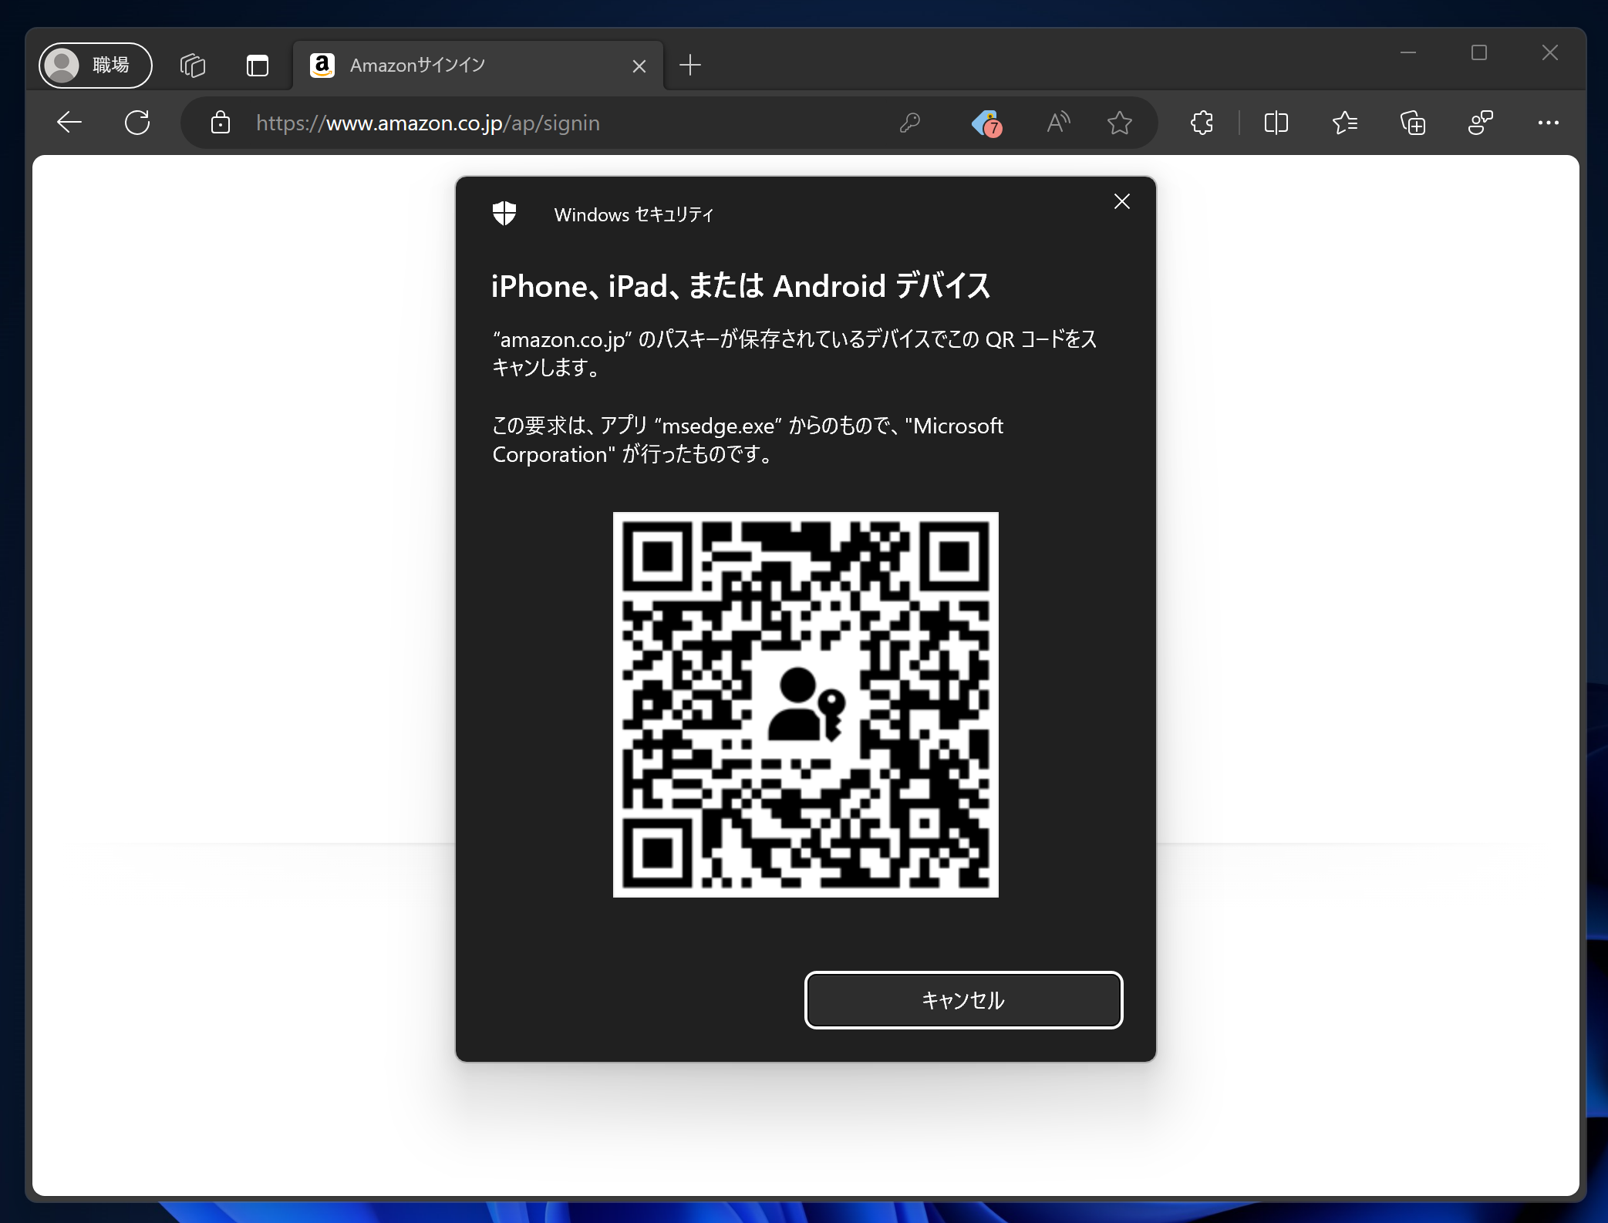Screen dimensions: 1608x1223
Task: Click the browser back arrow button
Action: pyautogui.click(x=69, y=123)
